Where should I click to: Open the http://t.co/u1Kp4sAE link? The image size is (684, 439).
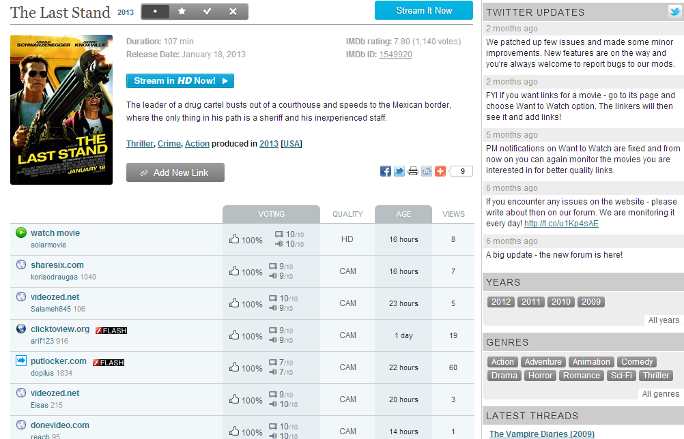click(561, 224)
